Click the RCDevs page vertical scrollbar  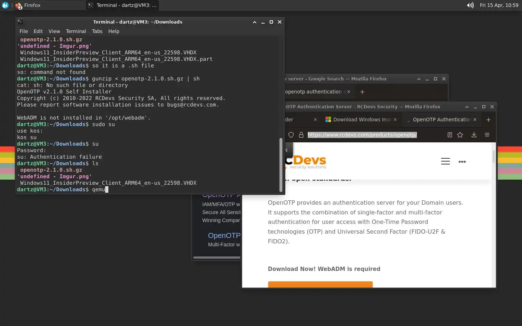point(493,156)
